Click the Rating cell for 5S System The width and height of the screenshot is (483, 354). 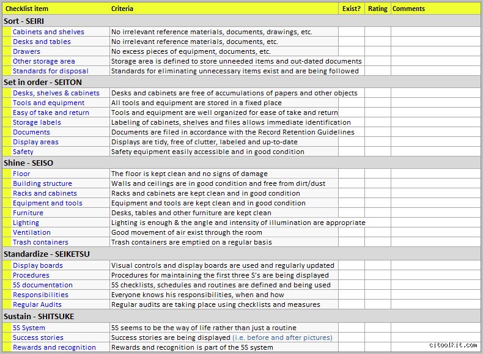tap(378, 328)
